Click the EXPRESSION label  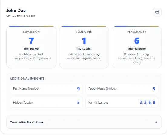(31, 32)
